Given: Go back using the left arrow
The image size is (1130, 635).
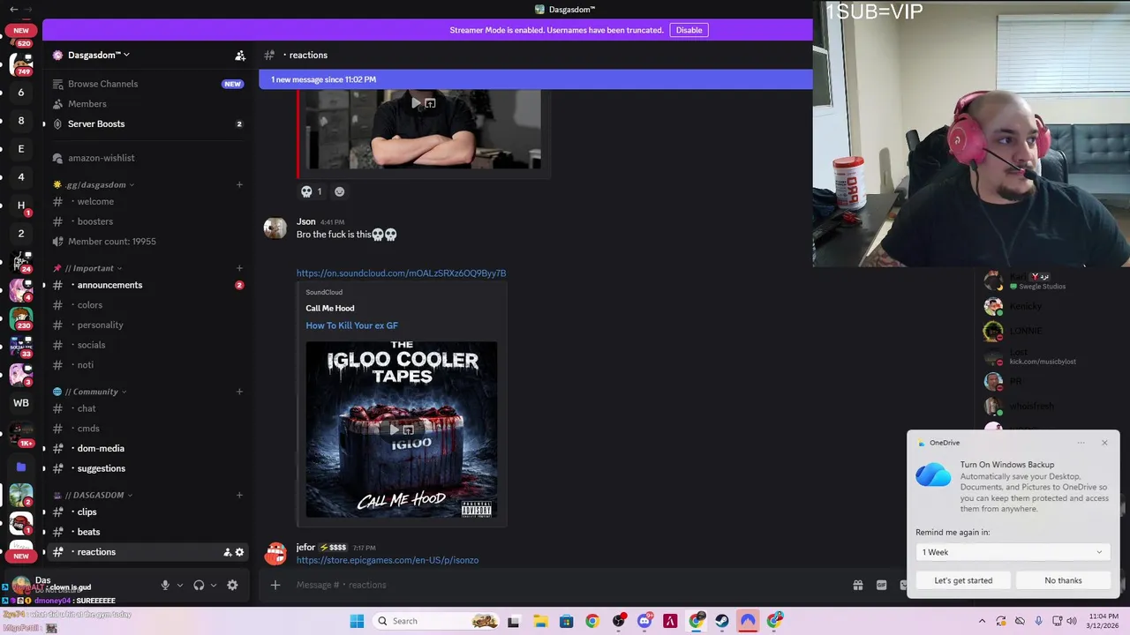Looking at the screenshot, I should tap(13, 9).
